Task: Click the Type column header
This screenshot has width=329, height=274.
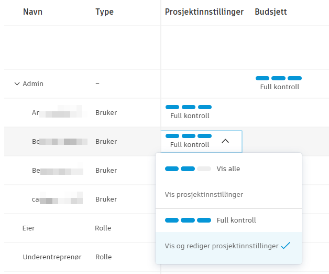Action: (104, 12)
